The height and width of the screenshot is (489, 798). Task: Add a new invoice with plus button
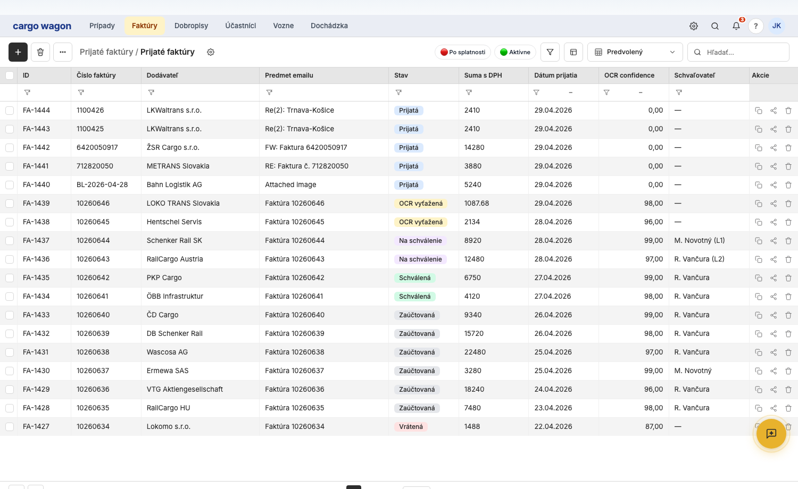18,52
